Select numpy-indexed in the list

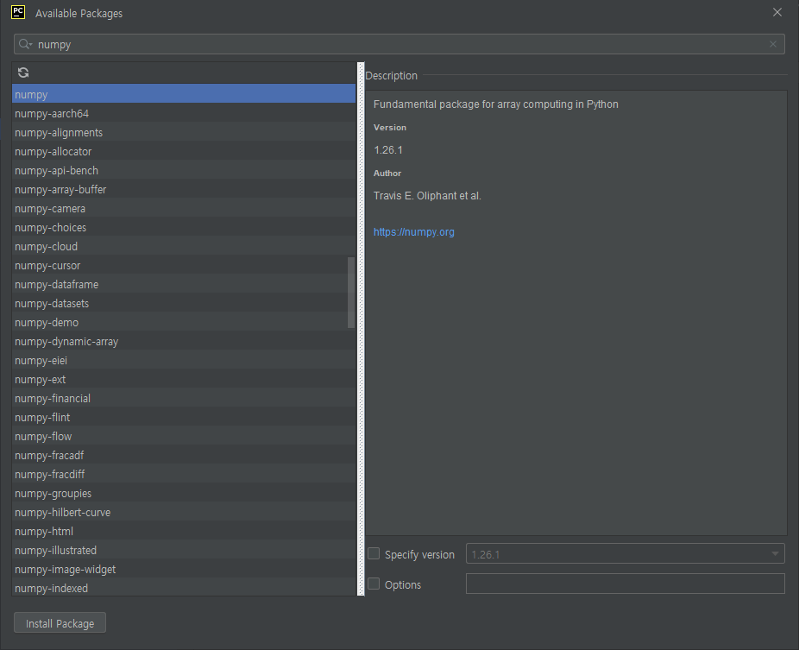(184, 588)
